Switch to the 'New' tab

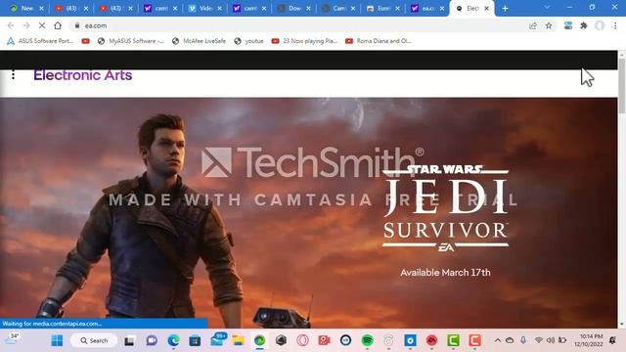27,8
